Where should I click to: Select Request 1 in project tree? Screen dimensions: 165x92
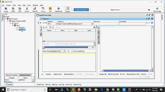[x=22, y=28]
